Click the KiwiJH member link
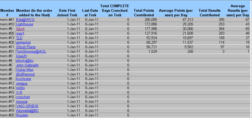The width and height of the screenshot is (252, 118). coord(21,56)
